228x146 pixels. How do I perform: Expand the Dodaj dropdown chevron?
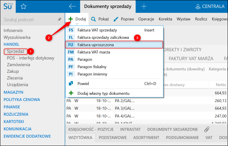77,24
